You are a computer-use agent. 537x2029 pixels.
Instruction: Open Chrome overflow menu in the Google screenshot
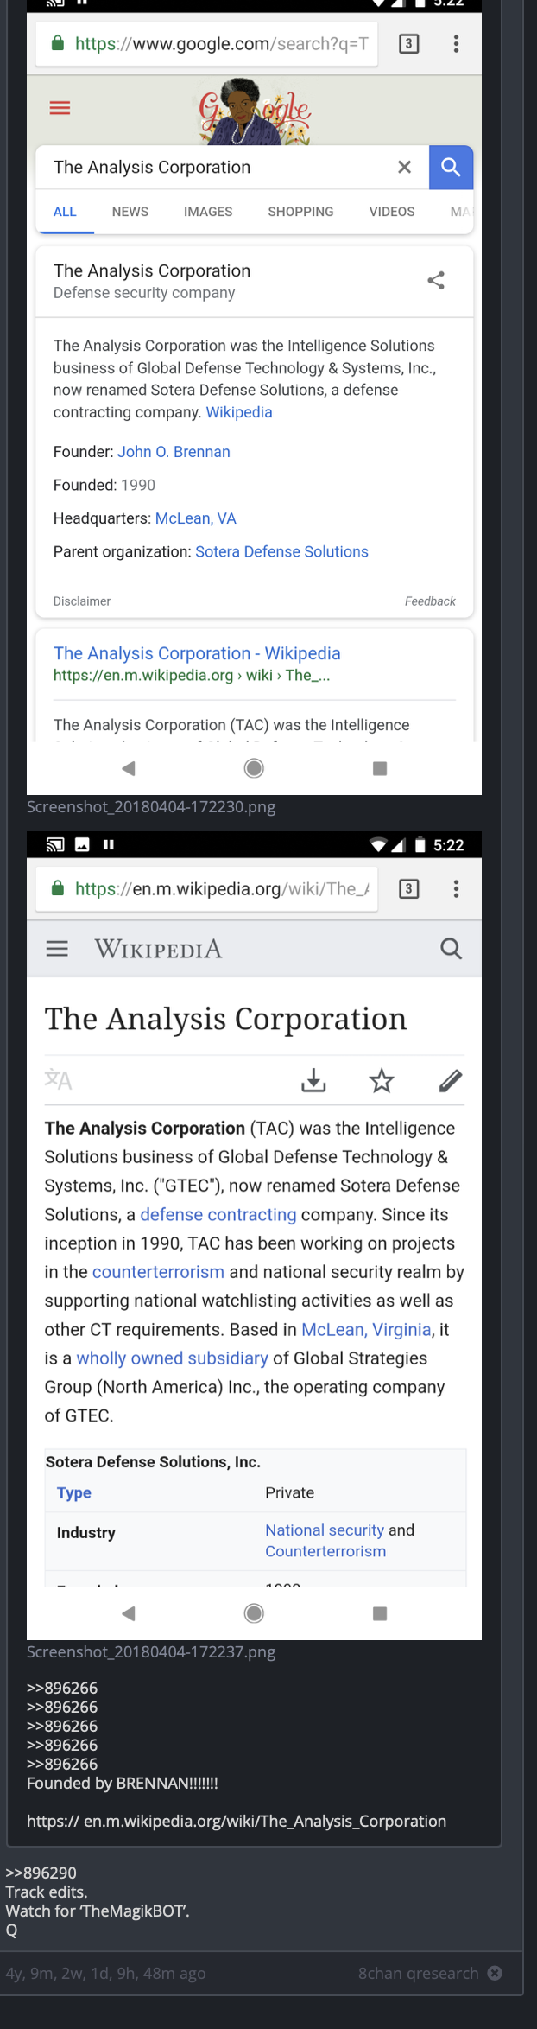click(x=456, y=43)
